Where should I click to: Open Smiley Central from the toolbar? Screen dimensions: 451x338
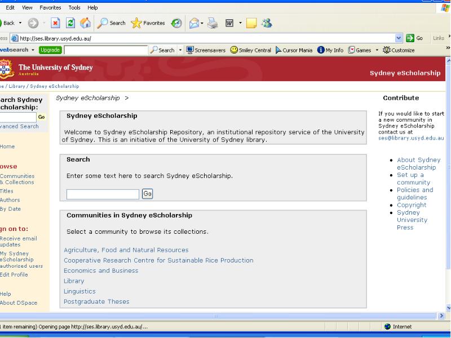pos(251,50)
